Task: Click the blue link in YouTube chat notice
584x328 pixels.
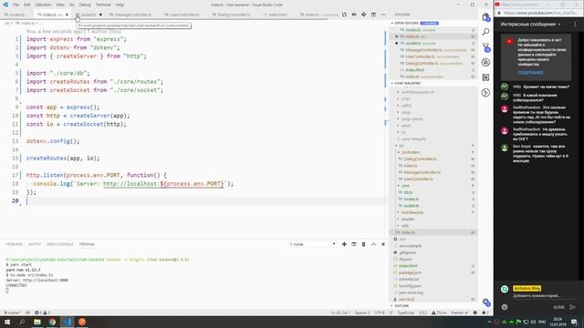Action: pos(530,73)
